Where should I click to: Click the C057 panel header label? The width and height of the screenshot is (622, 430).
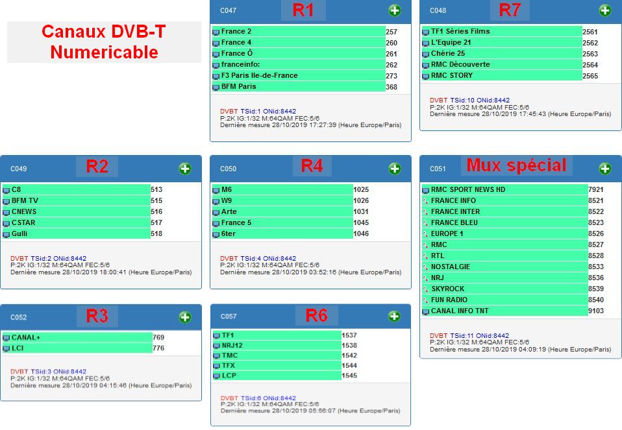[229, 317]
